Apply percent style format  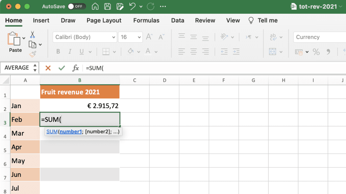(x=316, y=52)
